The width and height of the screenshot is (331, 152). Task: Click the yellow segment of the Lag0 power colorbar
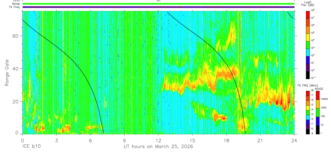click(308, 37)
